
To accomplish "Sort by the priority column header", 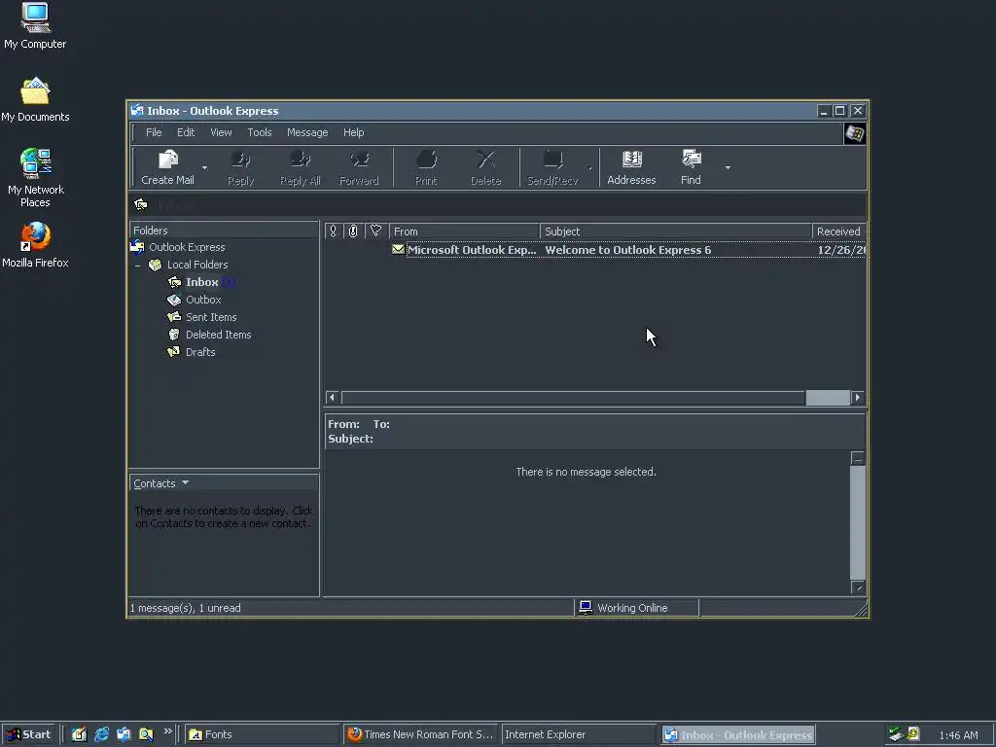I will pos(333,231).
